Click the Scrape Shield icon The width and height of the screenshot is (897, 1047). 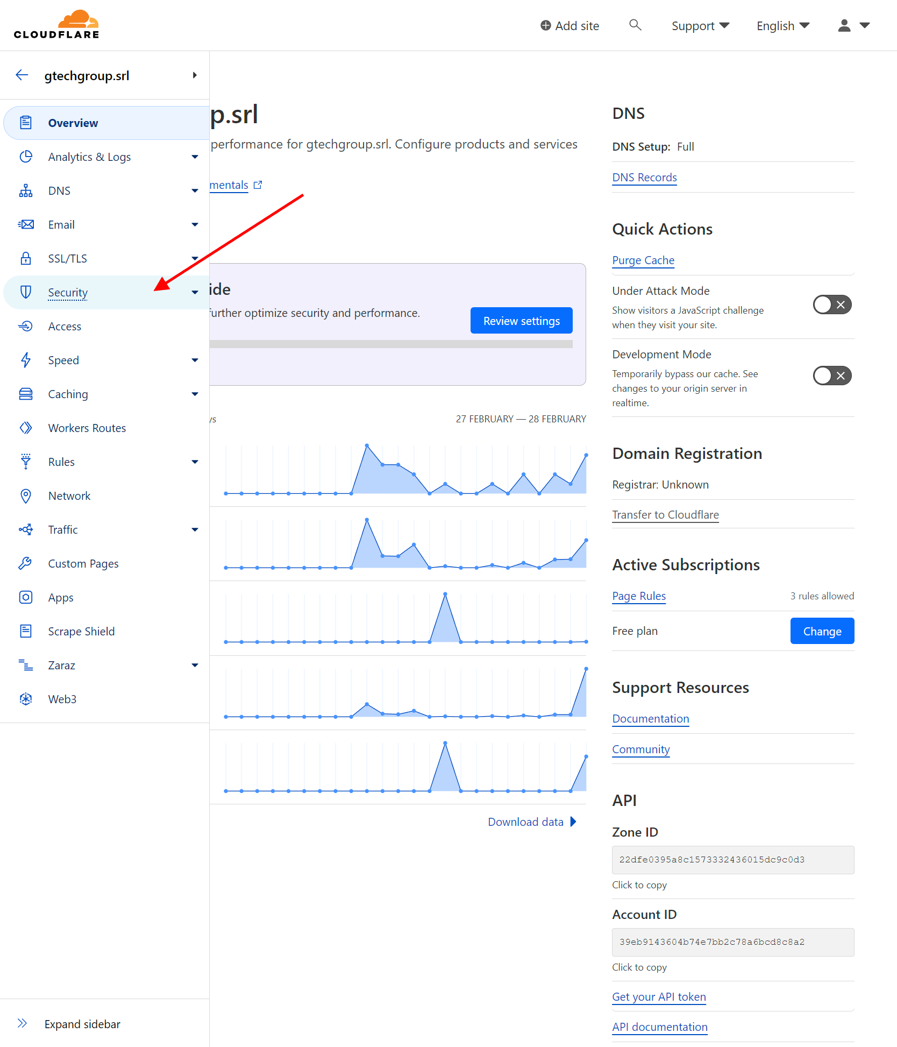click(x=26, y=631)
